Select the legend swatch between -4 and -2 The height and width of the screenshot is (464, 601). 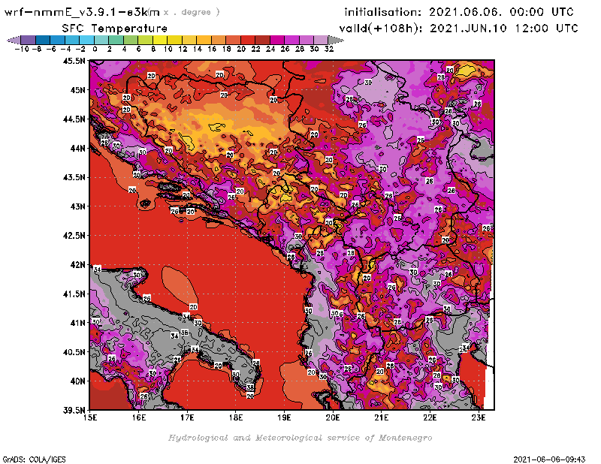pos(72,40)
